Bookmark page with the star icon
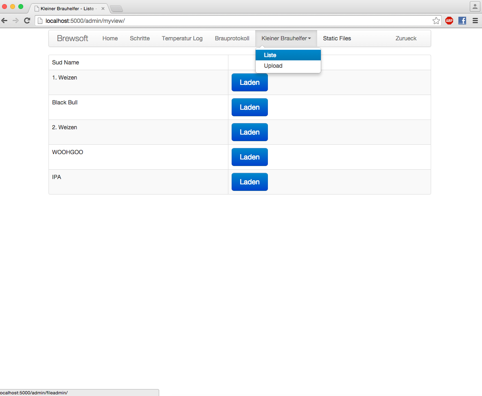Screen dimensions: 482x396 pyautogui.click(x=436, y=20)
